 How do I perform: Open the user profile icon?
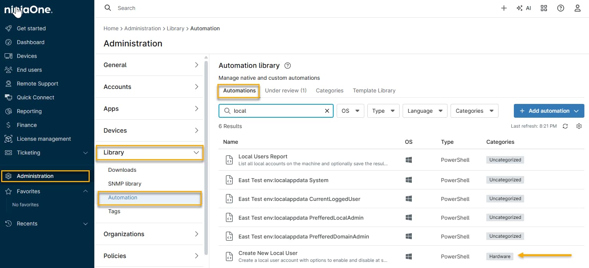(x=577, y=8)
